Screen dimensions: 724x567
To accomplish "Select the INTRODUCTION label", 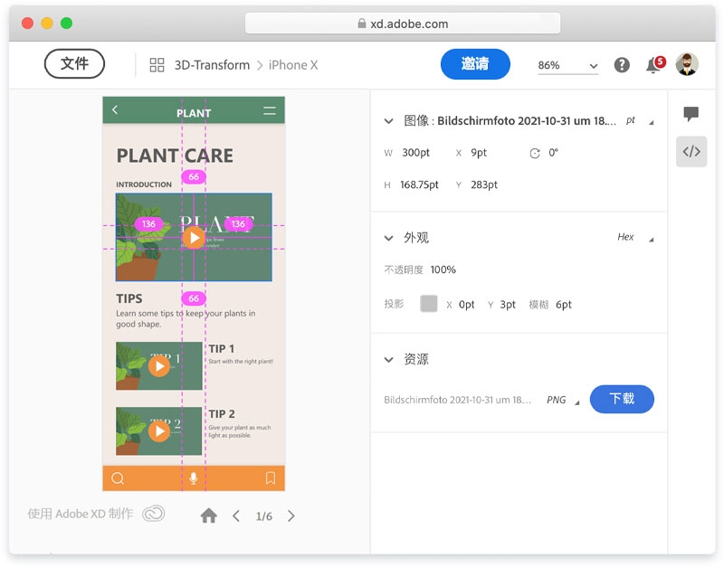I will 144,184.
